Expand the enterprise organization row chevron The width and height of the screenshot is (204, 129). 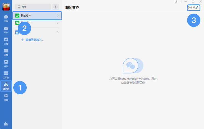pos(58,32)
